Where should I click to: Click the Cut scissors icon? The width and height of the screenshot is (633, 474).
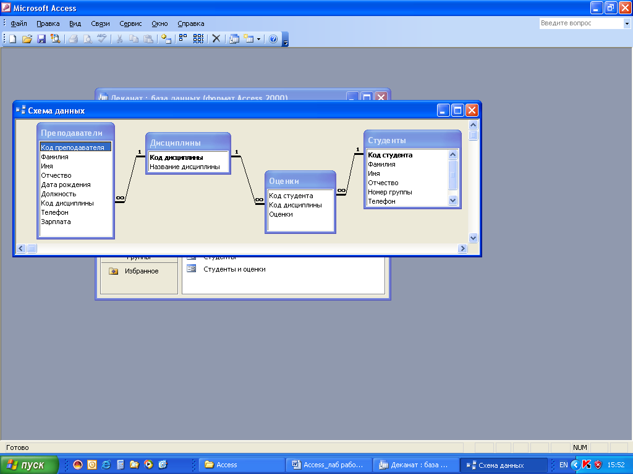point(119,39)
